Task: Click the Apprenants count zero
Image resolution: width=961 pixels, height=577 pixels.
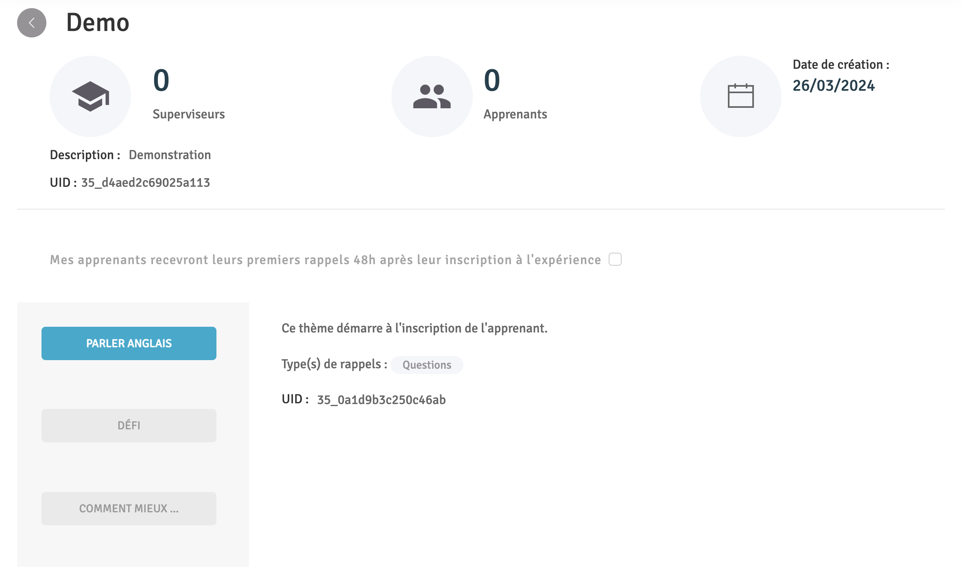Action: tap(491, 80)
